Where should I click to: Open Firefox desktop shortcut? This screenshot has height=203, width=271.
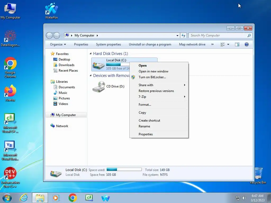tap(10, 93)
